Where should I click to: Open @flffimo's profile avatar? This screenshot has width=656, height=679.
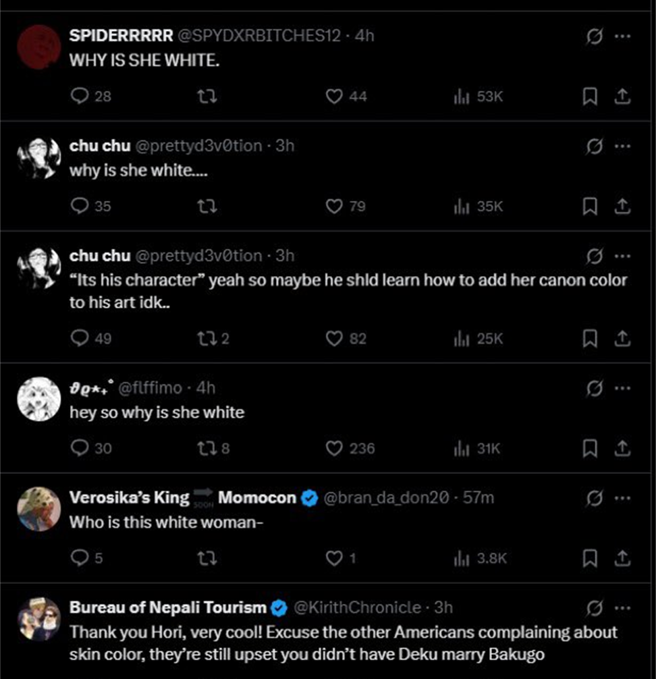(38, 399)
